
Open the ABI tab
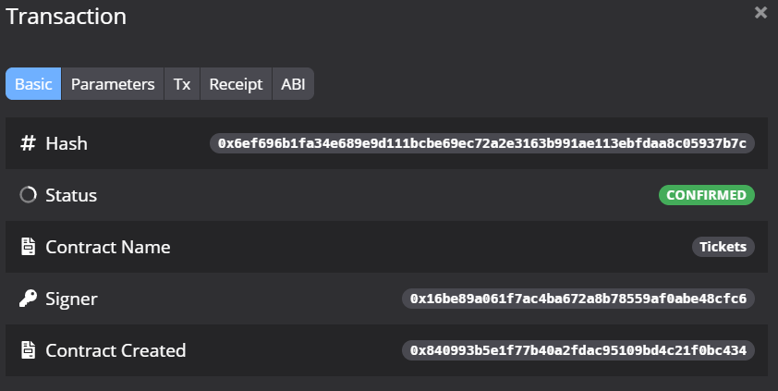293,84
